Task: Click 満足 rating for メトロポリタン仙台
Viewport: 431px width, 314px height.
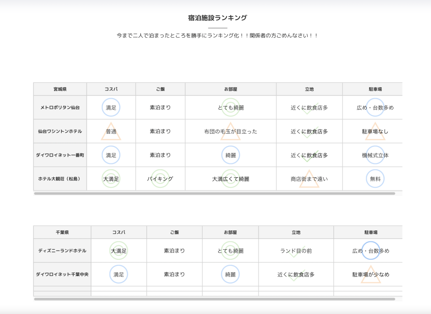Action: 111,107
